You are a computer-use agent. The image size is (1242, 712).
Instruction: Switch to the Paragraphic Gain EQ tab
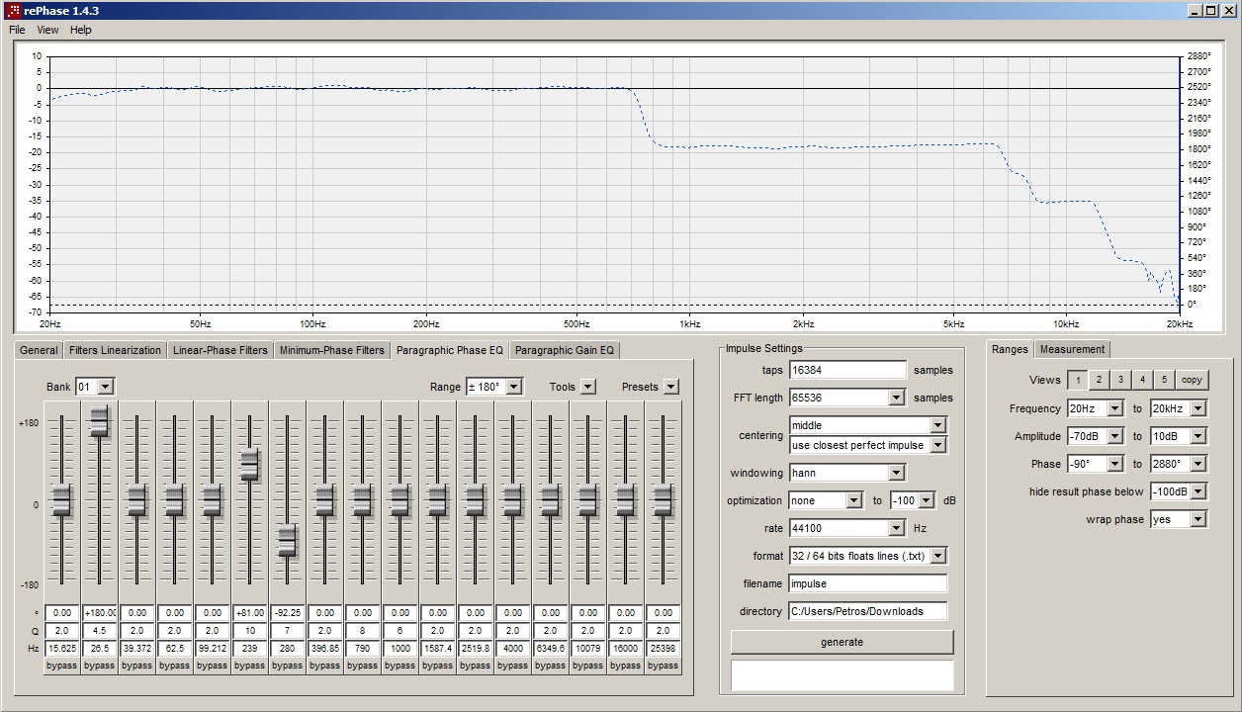coord(565,350)
